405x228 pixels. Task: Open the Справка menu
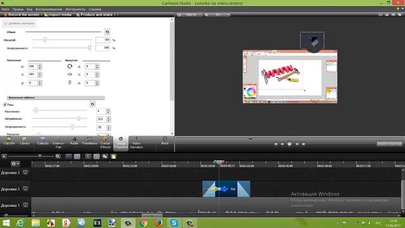pos(95,9)
